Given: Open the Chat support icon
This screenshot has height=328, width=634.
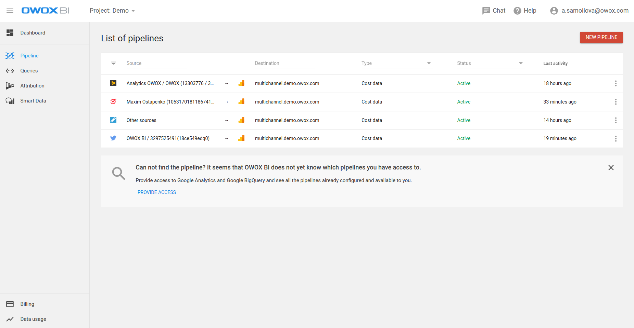Looking at the screenshot, I should pyautogui.click(x=486, y=11).
